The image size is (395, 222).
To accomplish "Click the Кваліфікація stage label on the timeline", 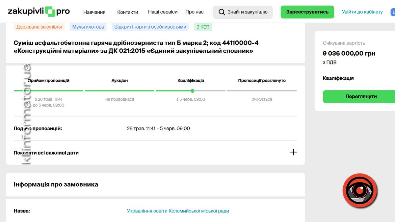I will point(191,80).
